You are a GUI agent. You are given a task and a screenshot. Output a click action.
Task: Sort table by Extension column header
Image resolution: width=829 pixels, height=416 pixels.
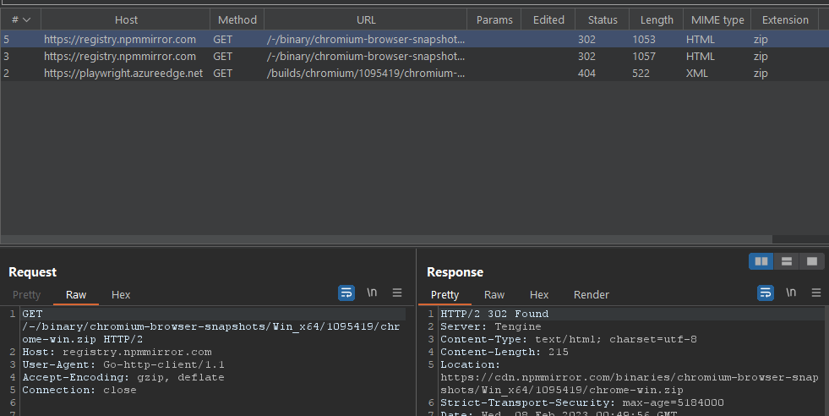[x=785, y=20]
